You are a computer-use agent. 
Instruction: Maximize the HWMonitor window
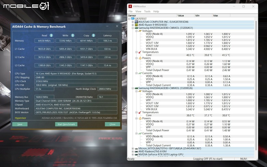point(243,6)
